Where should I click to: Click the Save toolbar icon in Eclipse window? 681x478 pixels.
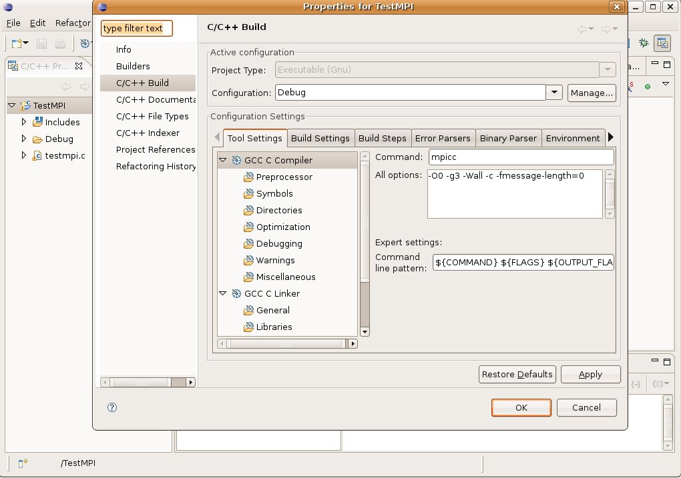41,43
